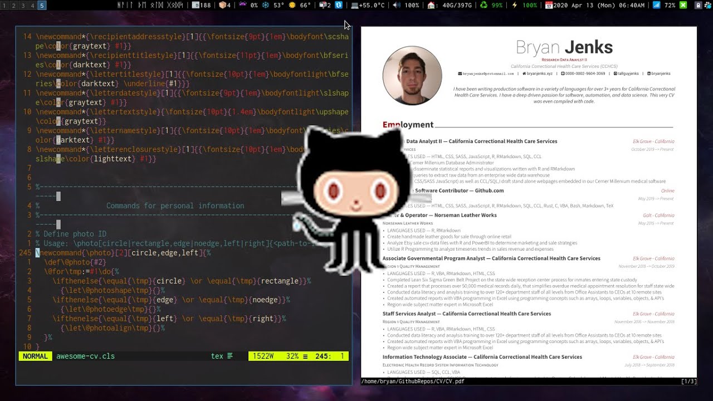This screenshot has height=401, width=713.
Task: Click the lightning bolt battery icon
Action: [514, 5]
